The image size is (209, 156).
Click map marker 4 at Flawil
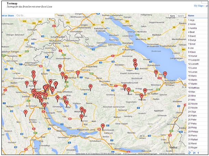[128, 91]
